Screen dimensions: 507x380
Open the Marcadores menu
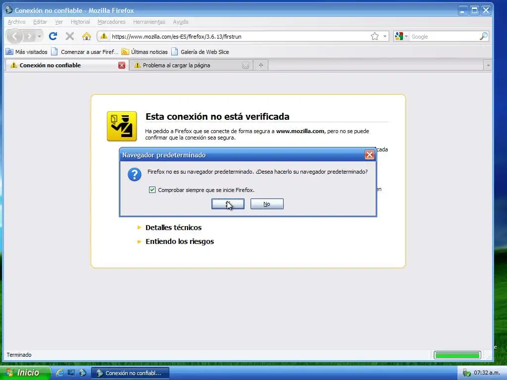point(111,22)
